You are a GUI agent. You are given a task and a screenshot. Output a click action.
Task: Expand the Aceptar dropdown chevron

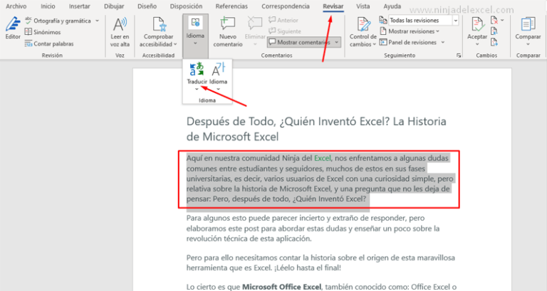pyautogui.click(x=477, y=45)
